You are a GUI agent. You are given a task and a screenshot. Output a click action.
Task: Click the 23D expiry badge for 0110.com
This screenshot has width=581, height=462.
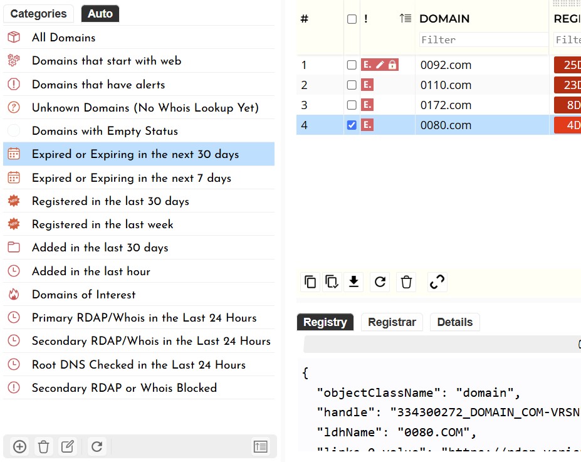coord(568,85)
